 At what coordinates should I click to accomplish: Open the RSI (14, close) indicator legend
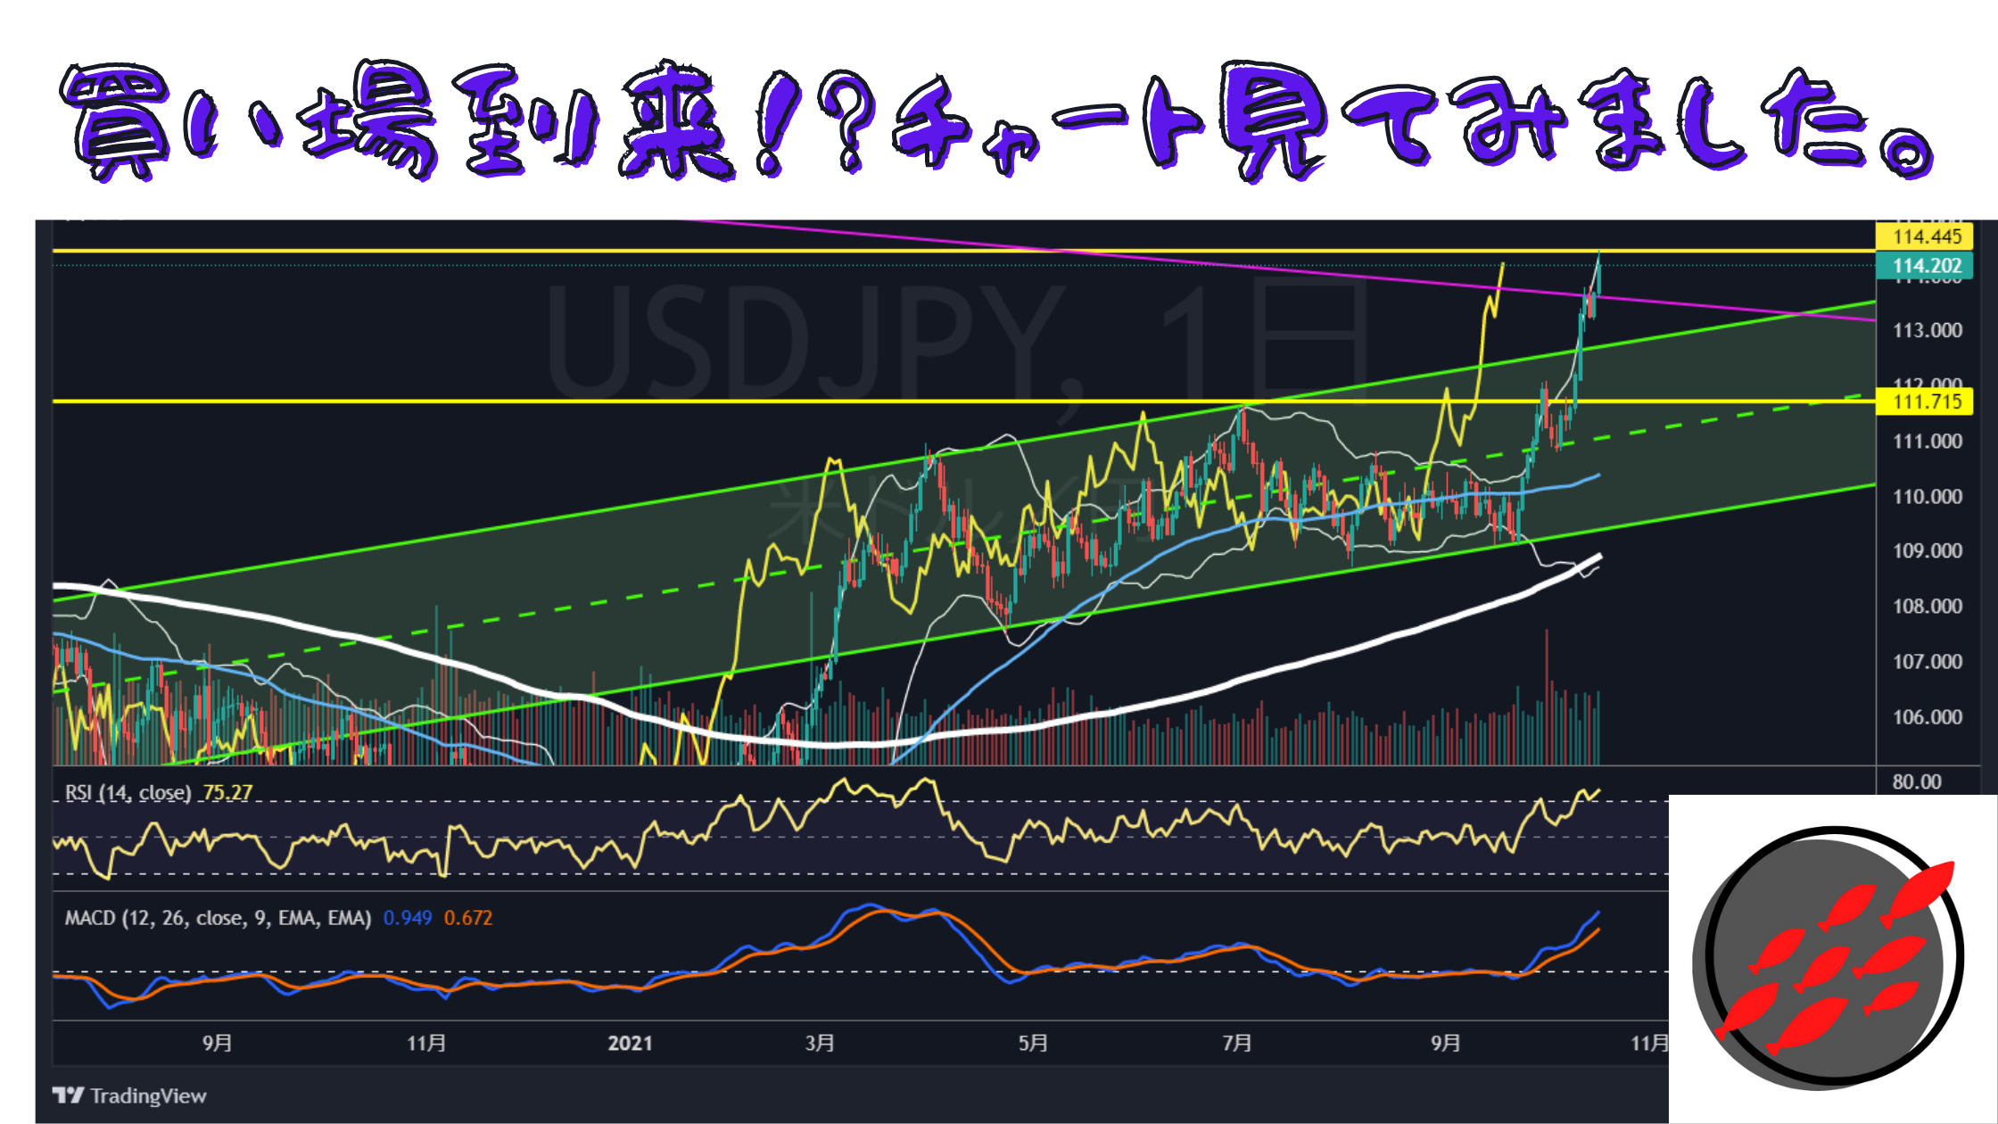[128, 792]
